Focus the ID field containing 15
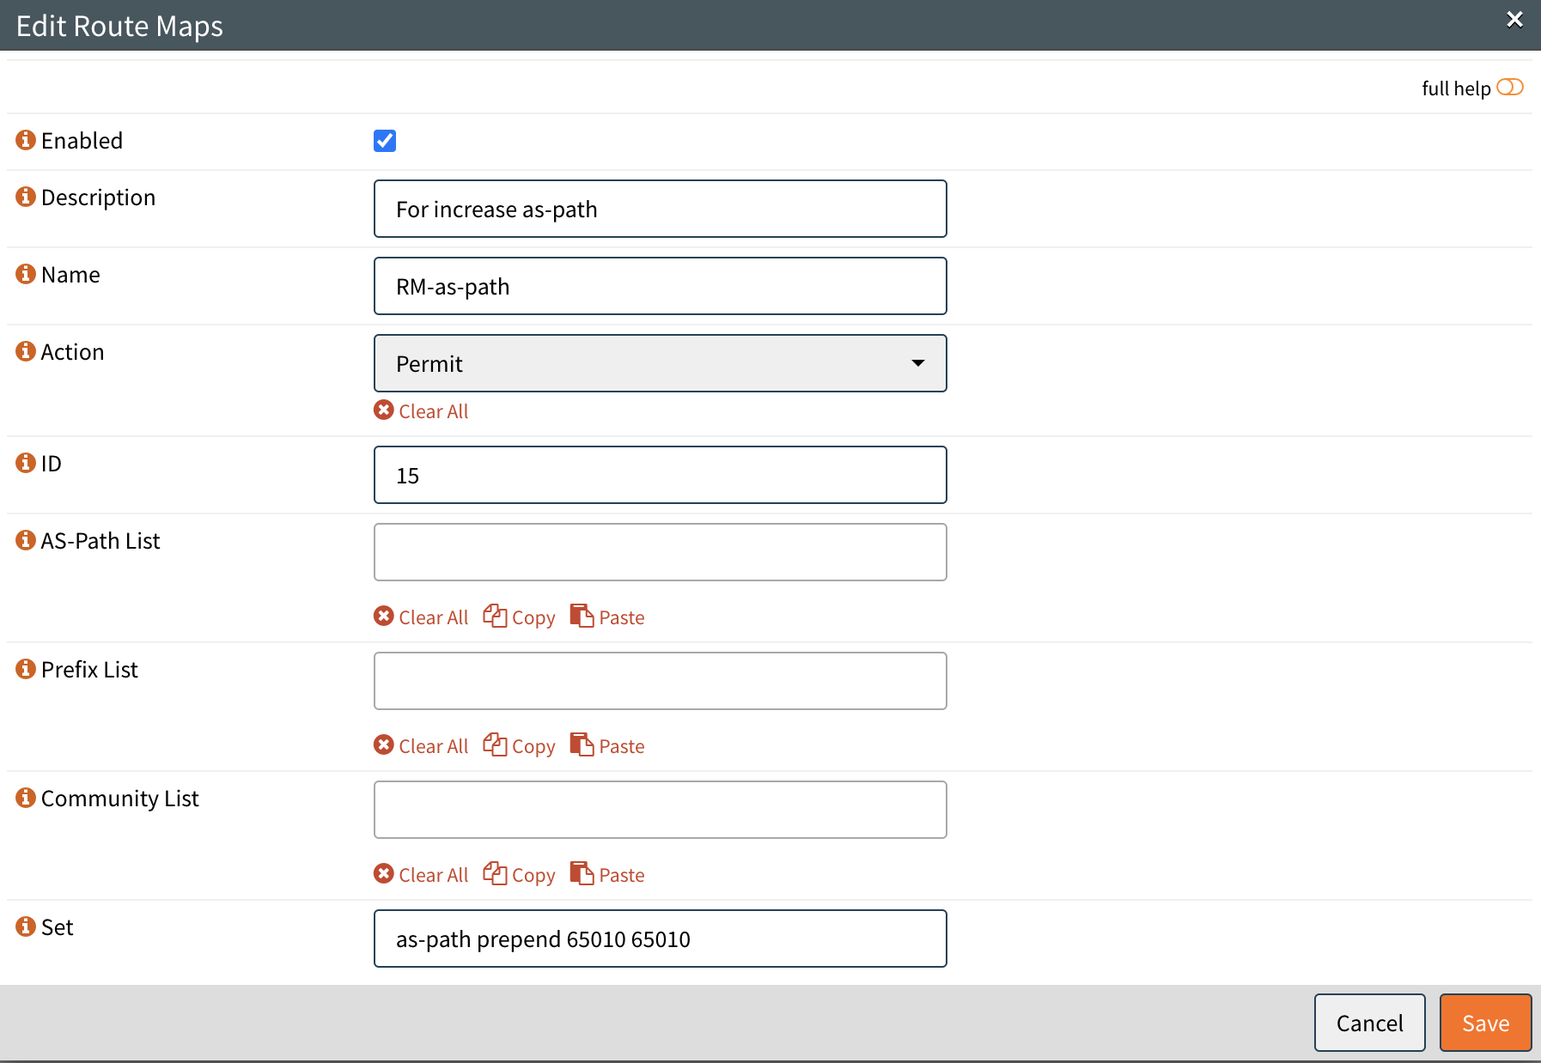Image resolution: width=1541 pixels, height=1063 pixels. click(x=661, y=475)
